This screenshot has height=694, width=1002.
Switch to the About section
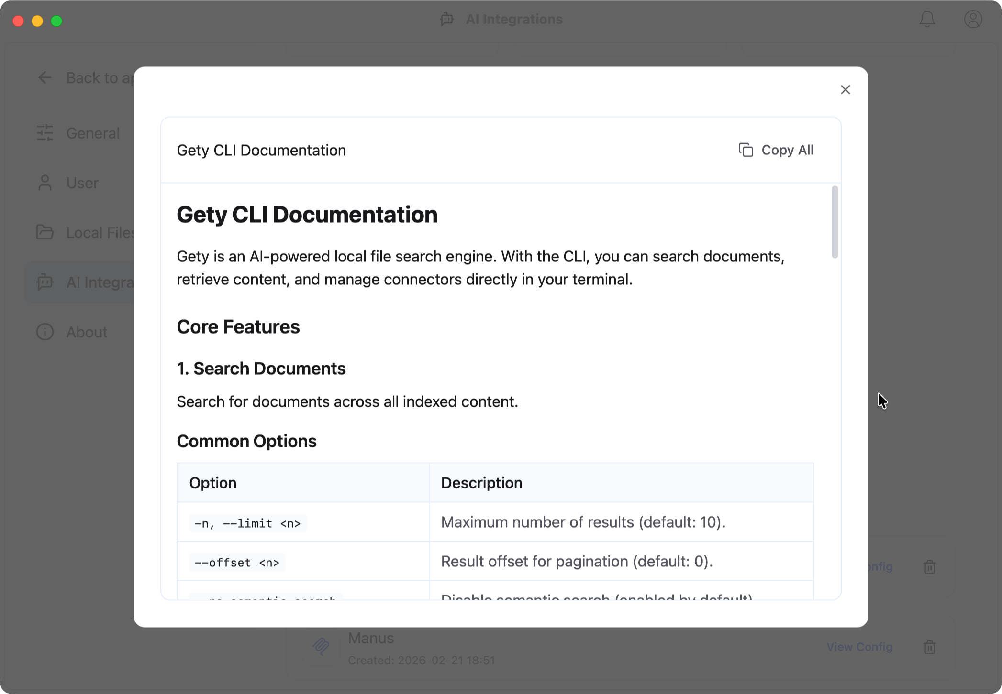[86, 332]
